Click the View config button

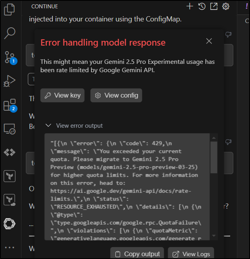[x=116, y=95]
